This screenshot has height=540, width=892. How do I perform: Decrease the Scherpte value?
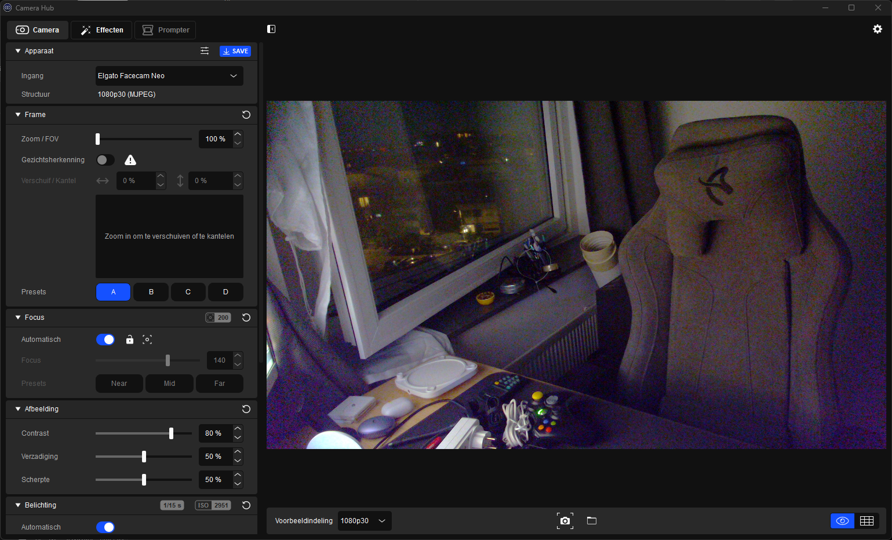pyautogui.click(x=238, y=484)
